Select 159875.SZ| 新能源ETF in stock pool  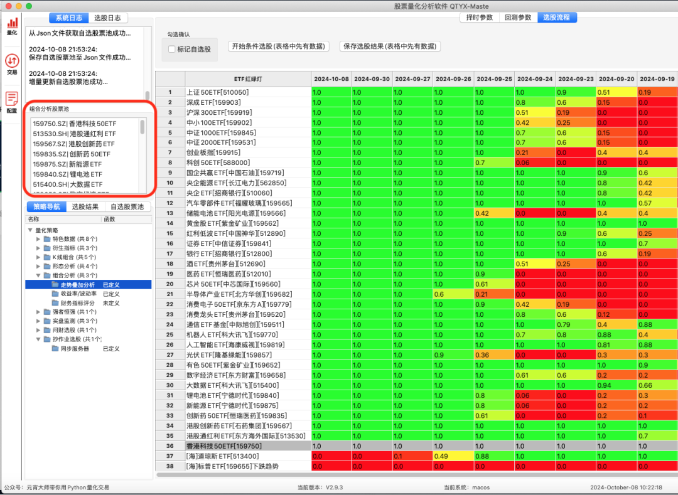click(85, 164)
